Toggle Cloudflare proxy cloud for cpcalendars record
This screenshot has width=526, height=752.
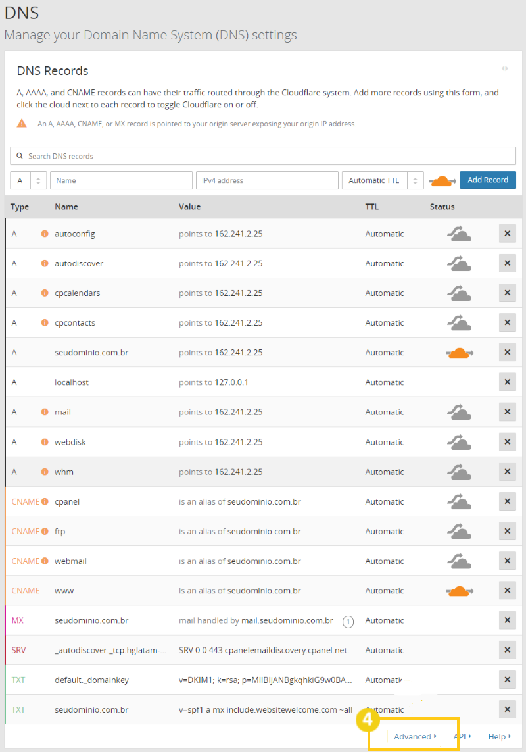coord(460,293)
